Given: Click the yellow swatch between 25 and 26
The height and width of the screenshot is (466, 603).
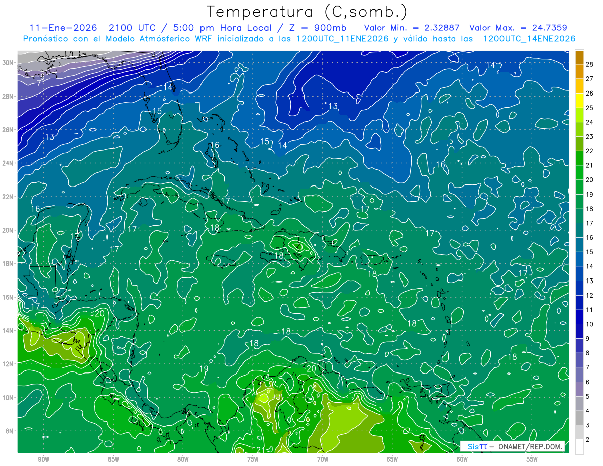Looking at the screenshot, I should pos(579,101).
